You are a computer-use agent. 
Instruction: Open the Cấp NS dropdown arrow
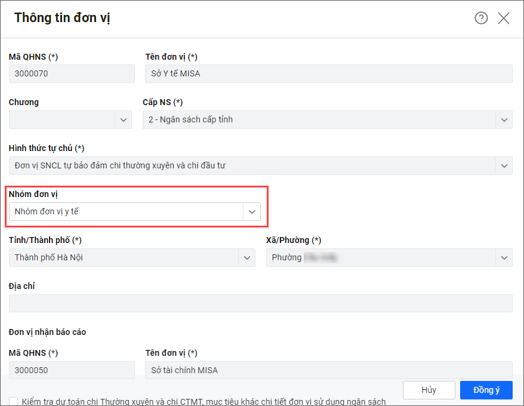[504, 119]
